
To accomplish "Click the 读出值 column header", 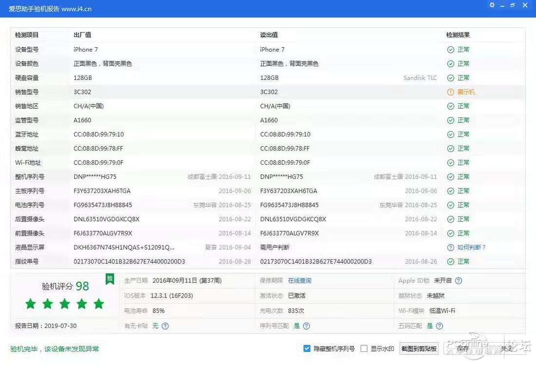I will (x=269, y=35).
